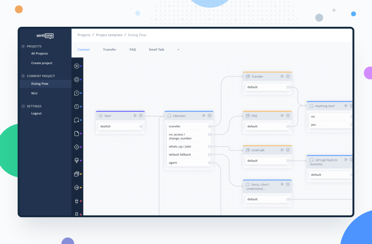
Task: Run the Operator node play icon
Action: (x=204, y=116)
